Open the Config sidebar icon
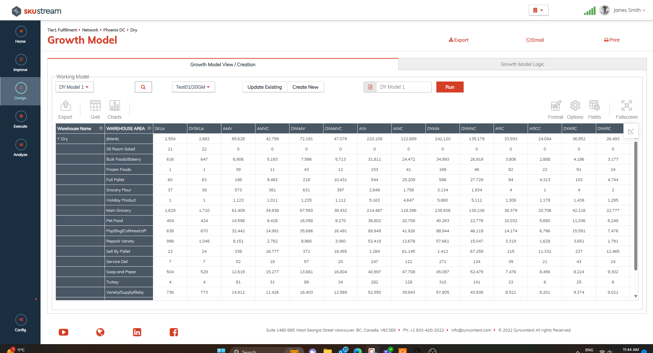Screen dimensions: 653x353 (21, 320)
